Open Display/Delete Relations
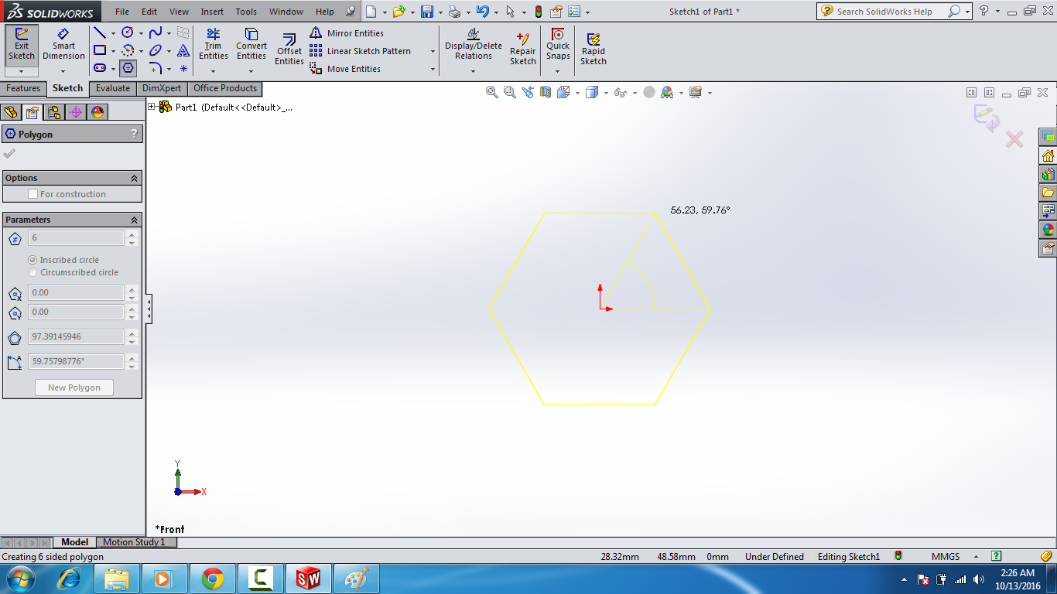 pos(474,44)
